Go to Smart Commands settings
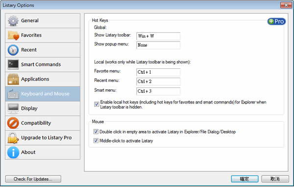Viewport: 294px width, 187px height. pos(43,64)
